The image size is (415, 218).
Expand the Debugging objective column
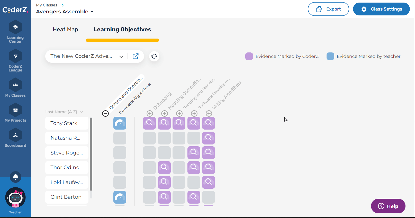point(150,113)
